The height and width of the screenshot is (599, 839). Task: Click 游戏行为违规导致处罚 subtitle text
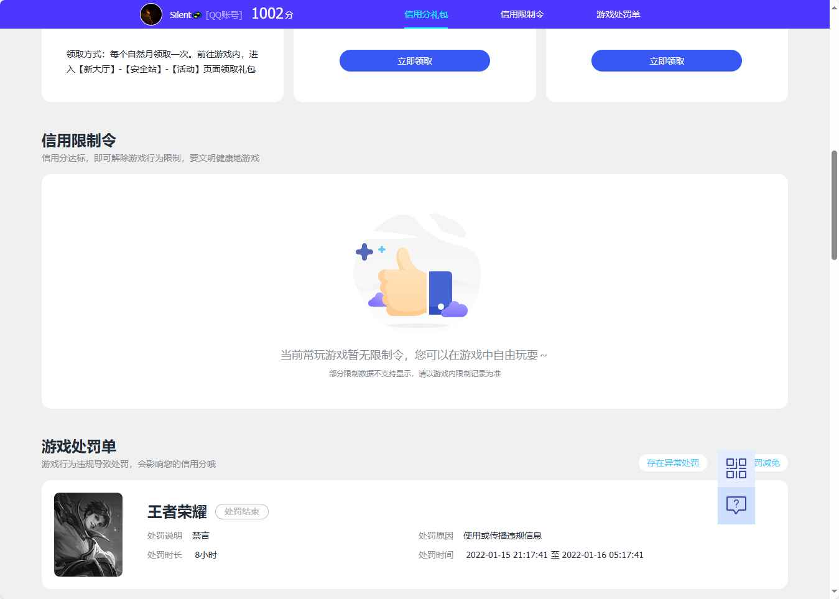[x=129, y=464]
